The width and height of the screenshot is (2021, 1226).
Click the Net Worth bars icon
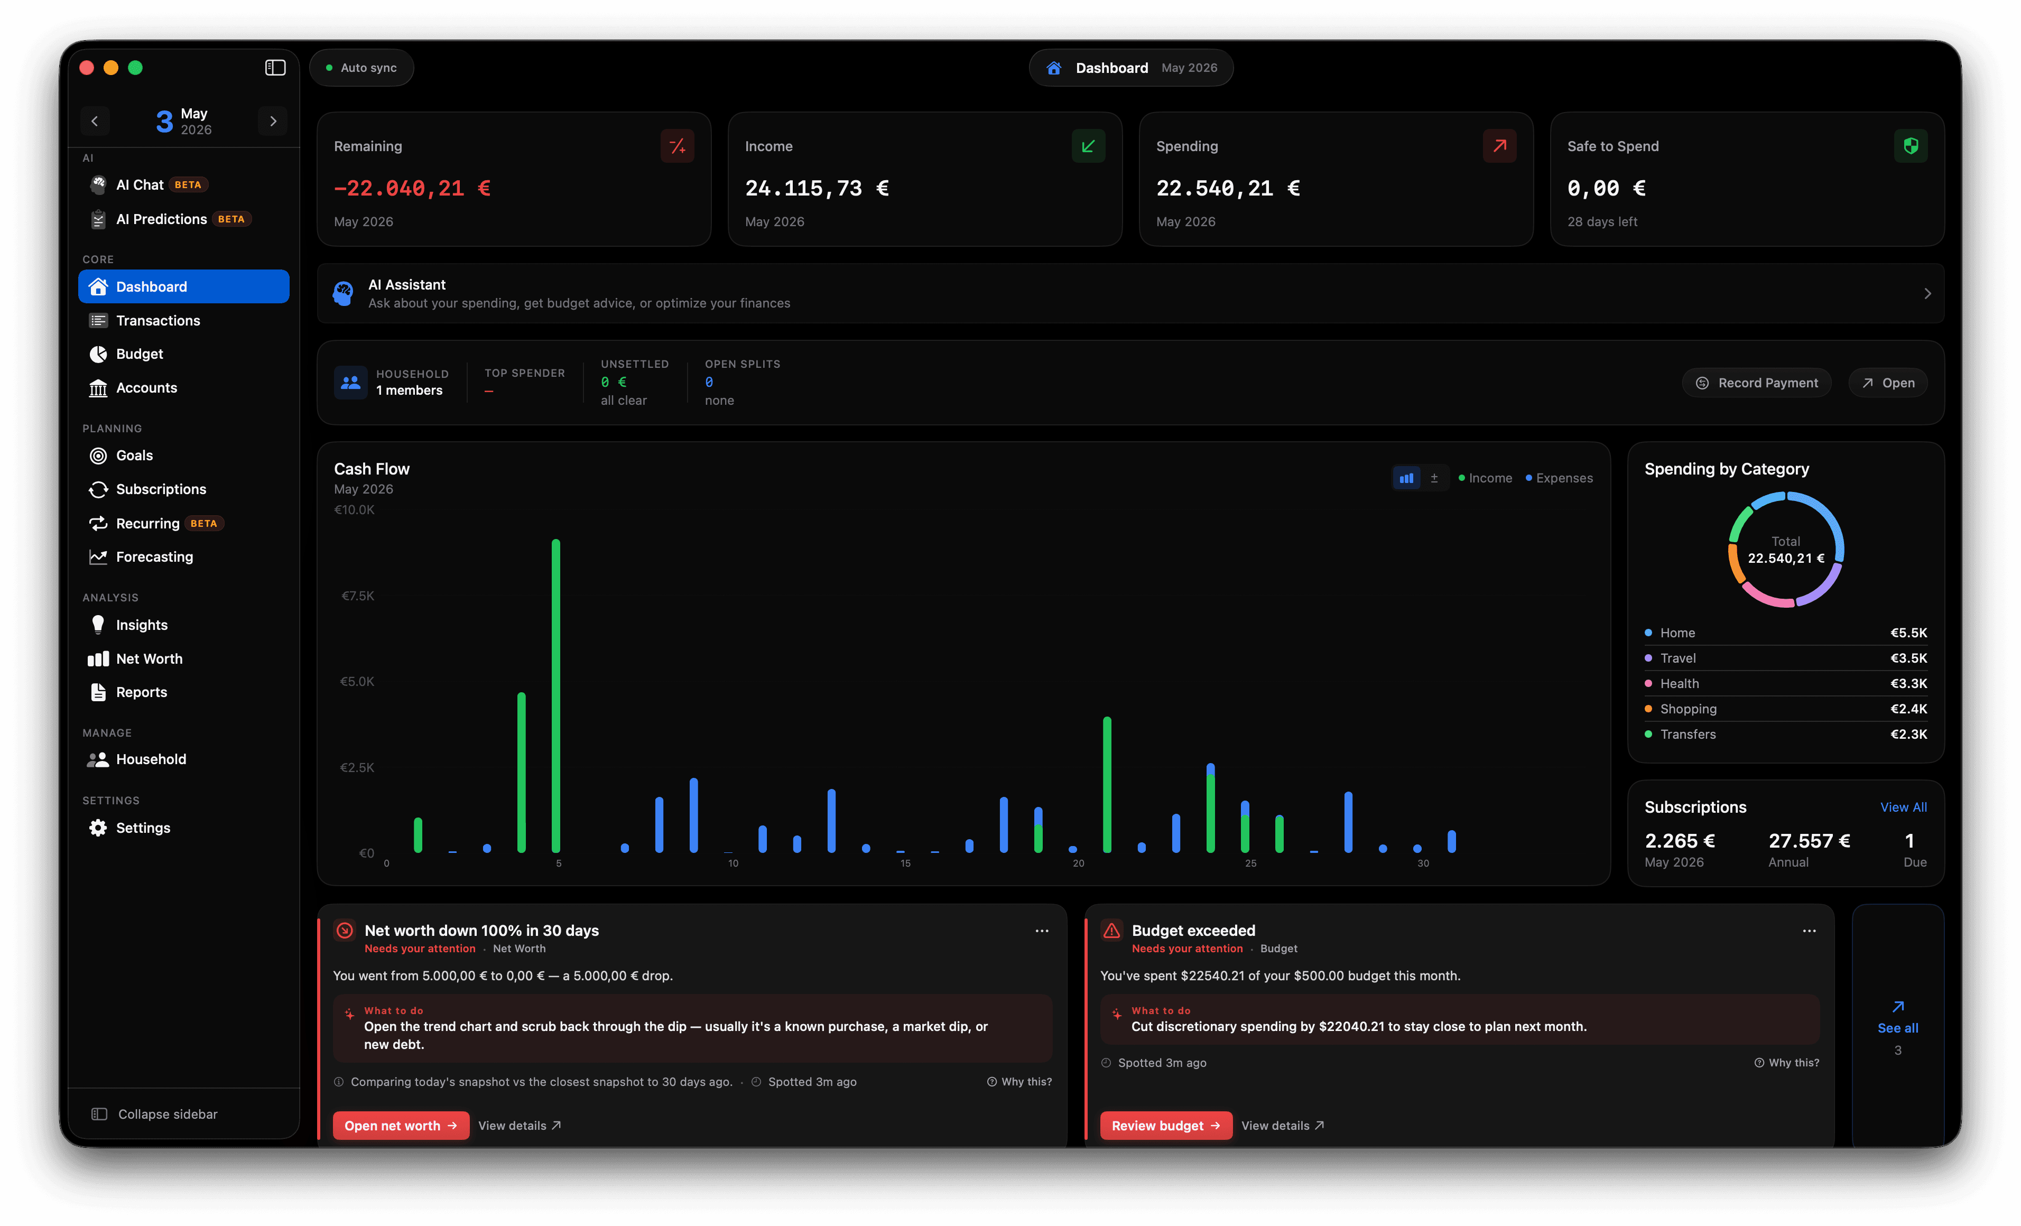pyautogui.click(x=98, y=658)
